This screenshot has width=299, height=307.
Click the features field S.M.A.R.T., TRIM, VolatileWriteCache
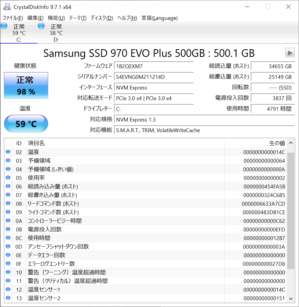204,130
